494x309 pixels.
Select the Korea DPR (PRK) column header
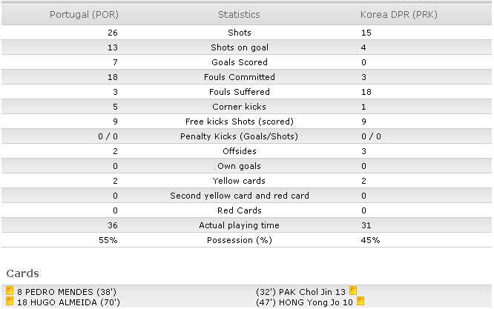click(399, 15)
